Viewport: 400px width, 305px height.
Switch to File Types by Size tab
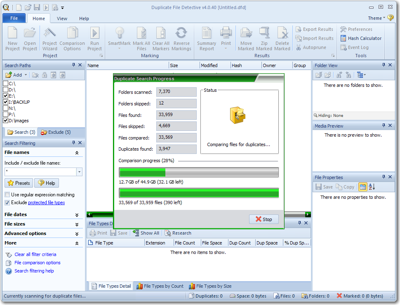pos(210,286)
